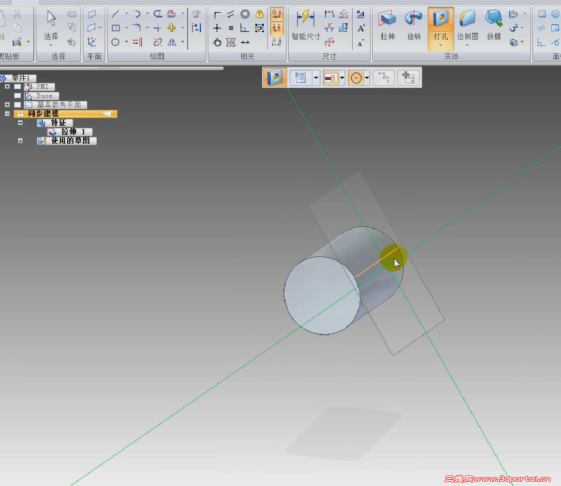This screenshot has height=486, width=561.
Task: Apply the Equal relationship icon
Action: (x=231, y=28)
